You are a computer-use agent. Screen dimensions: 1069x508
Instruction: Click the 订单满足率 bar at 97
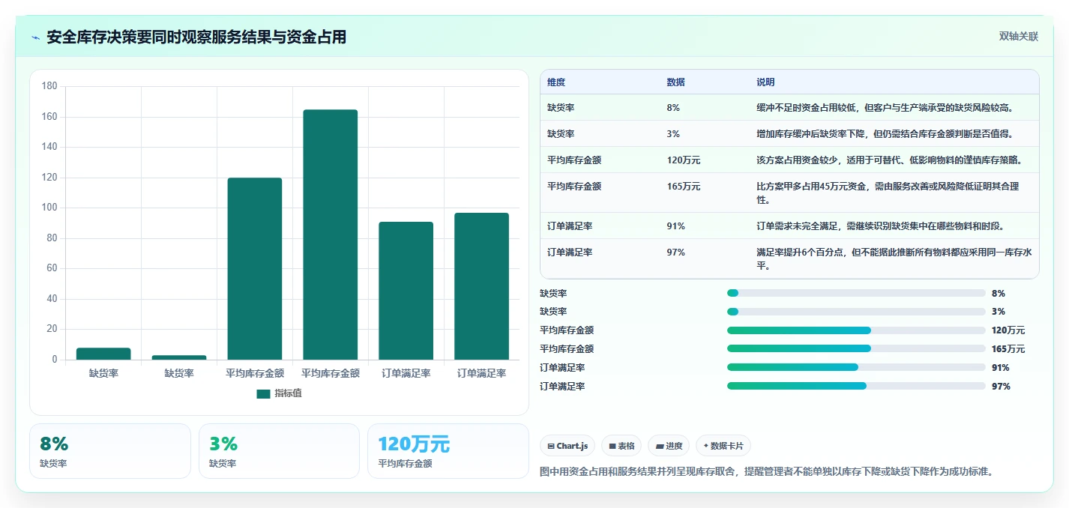coord(481,286)
